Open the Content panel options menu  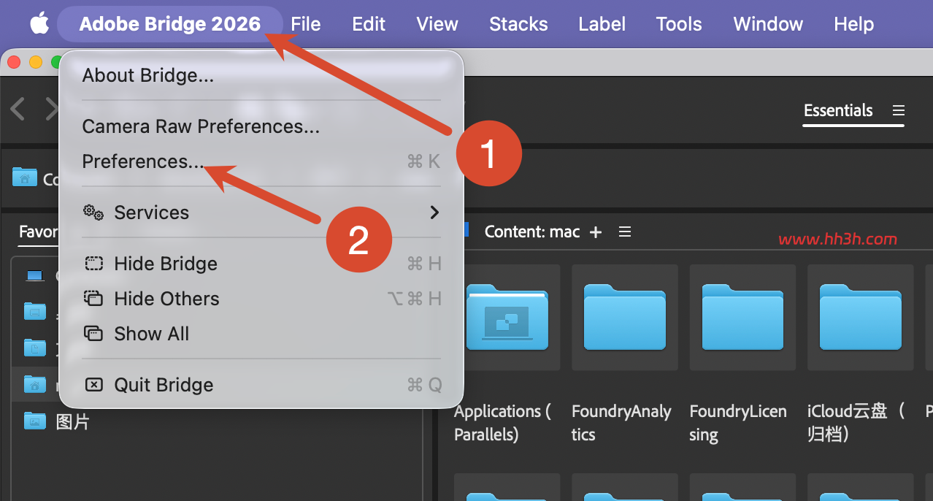[625, 232]
